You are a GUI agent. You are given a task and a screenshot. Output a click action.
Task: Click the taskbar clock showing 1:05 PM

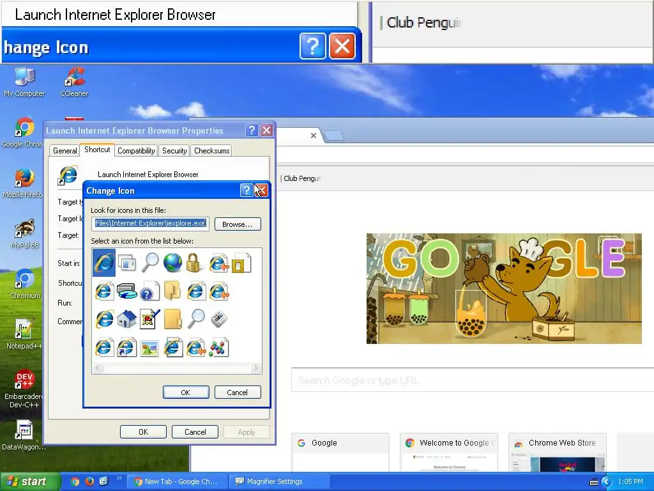(630, 481)
